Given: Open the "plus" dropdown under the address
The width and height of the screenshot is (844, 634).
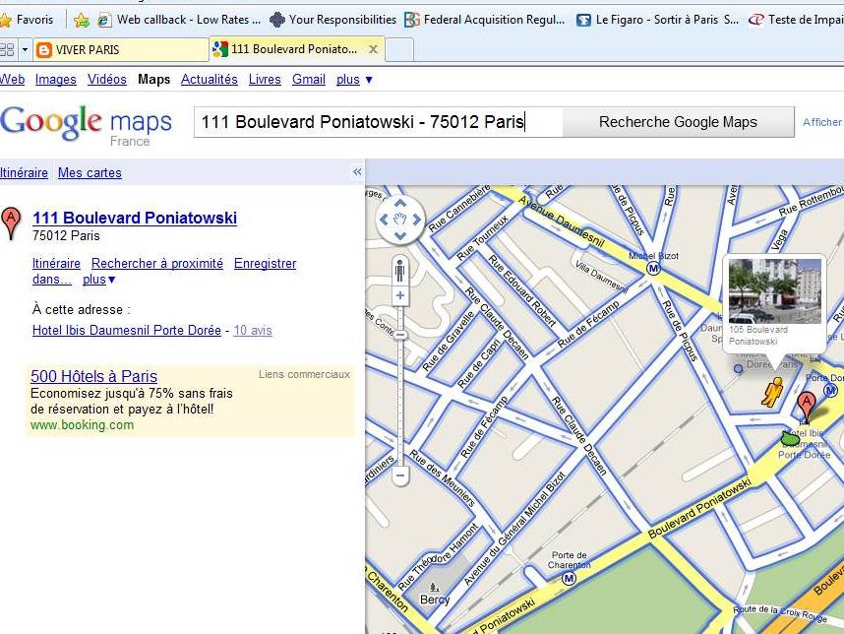Looking at the screenshot, I should pos(99,280).
